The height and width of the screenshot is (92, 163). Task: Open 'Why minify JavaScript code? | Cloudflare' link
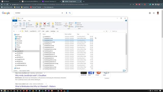[31, 76]
